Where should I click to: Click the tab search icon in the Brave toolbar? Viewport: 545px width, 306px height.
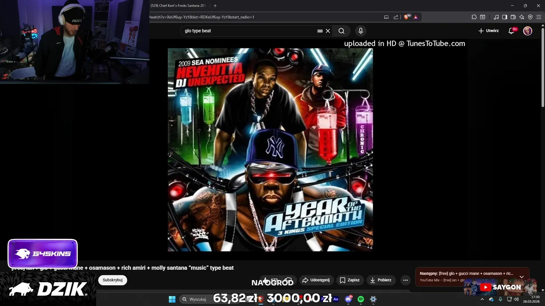point(482,17)
